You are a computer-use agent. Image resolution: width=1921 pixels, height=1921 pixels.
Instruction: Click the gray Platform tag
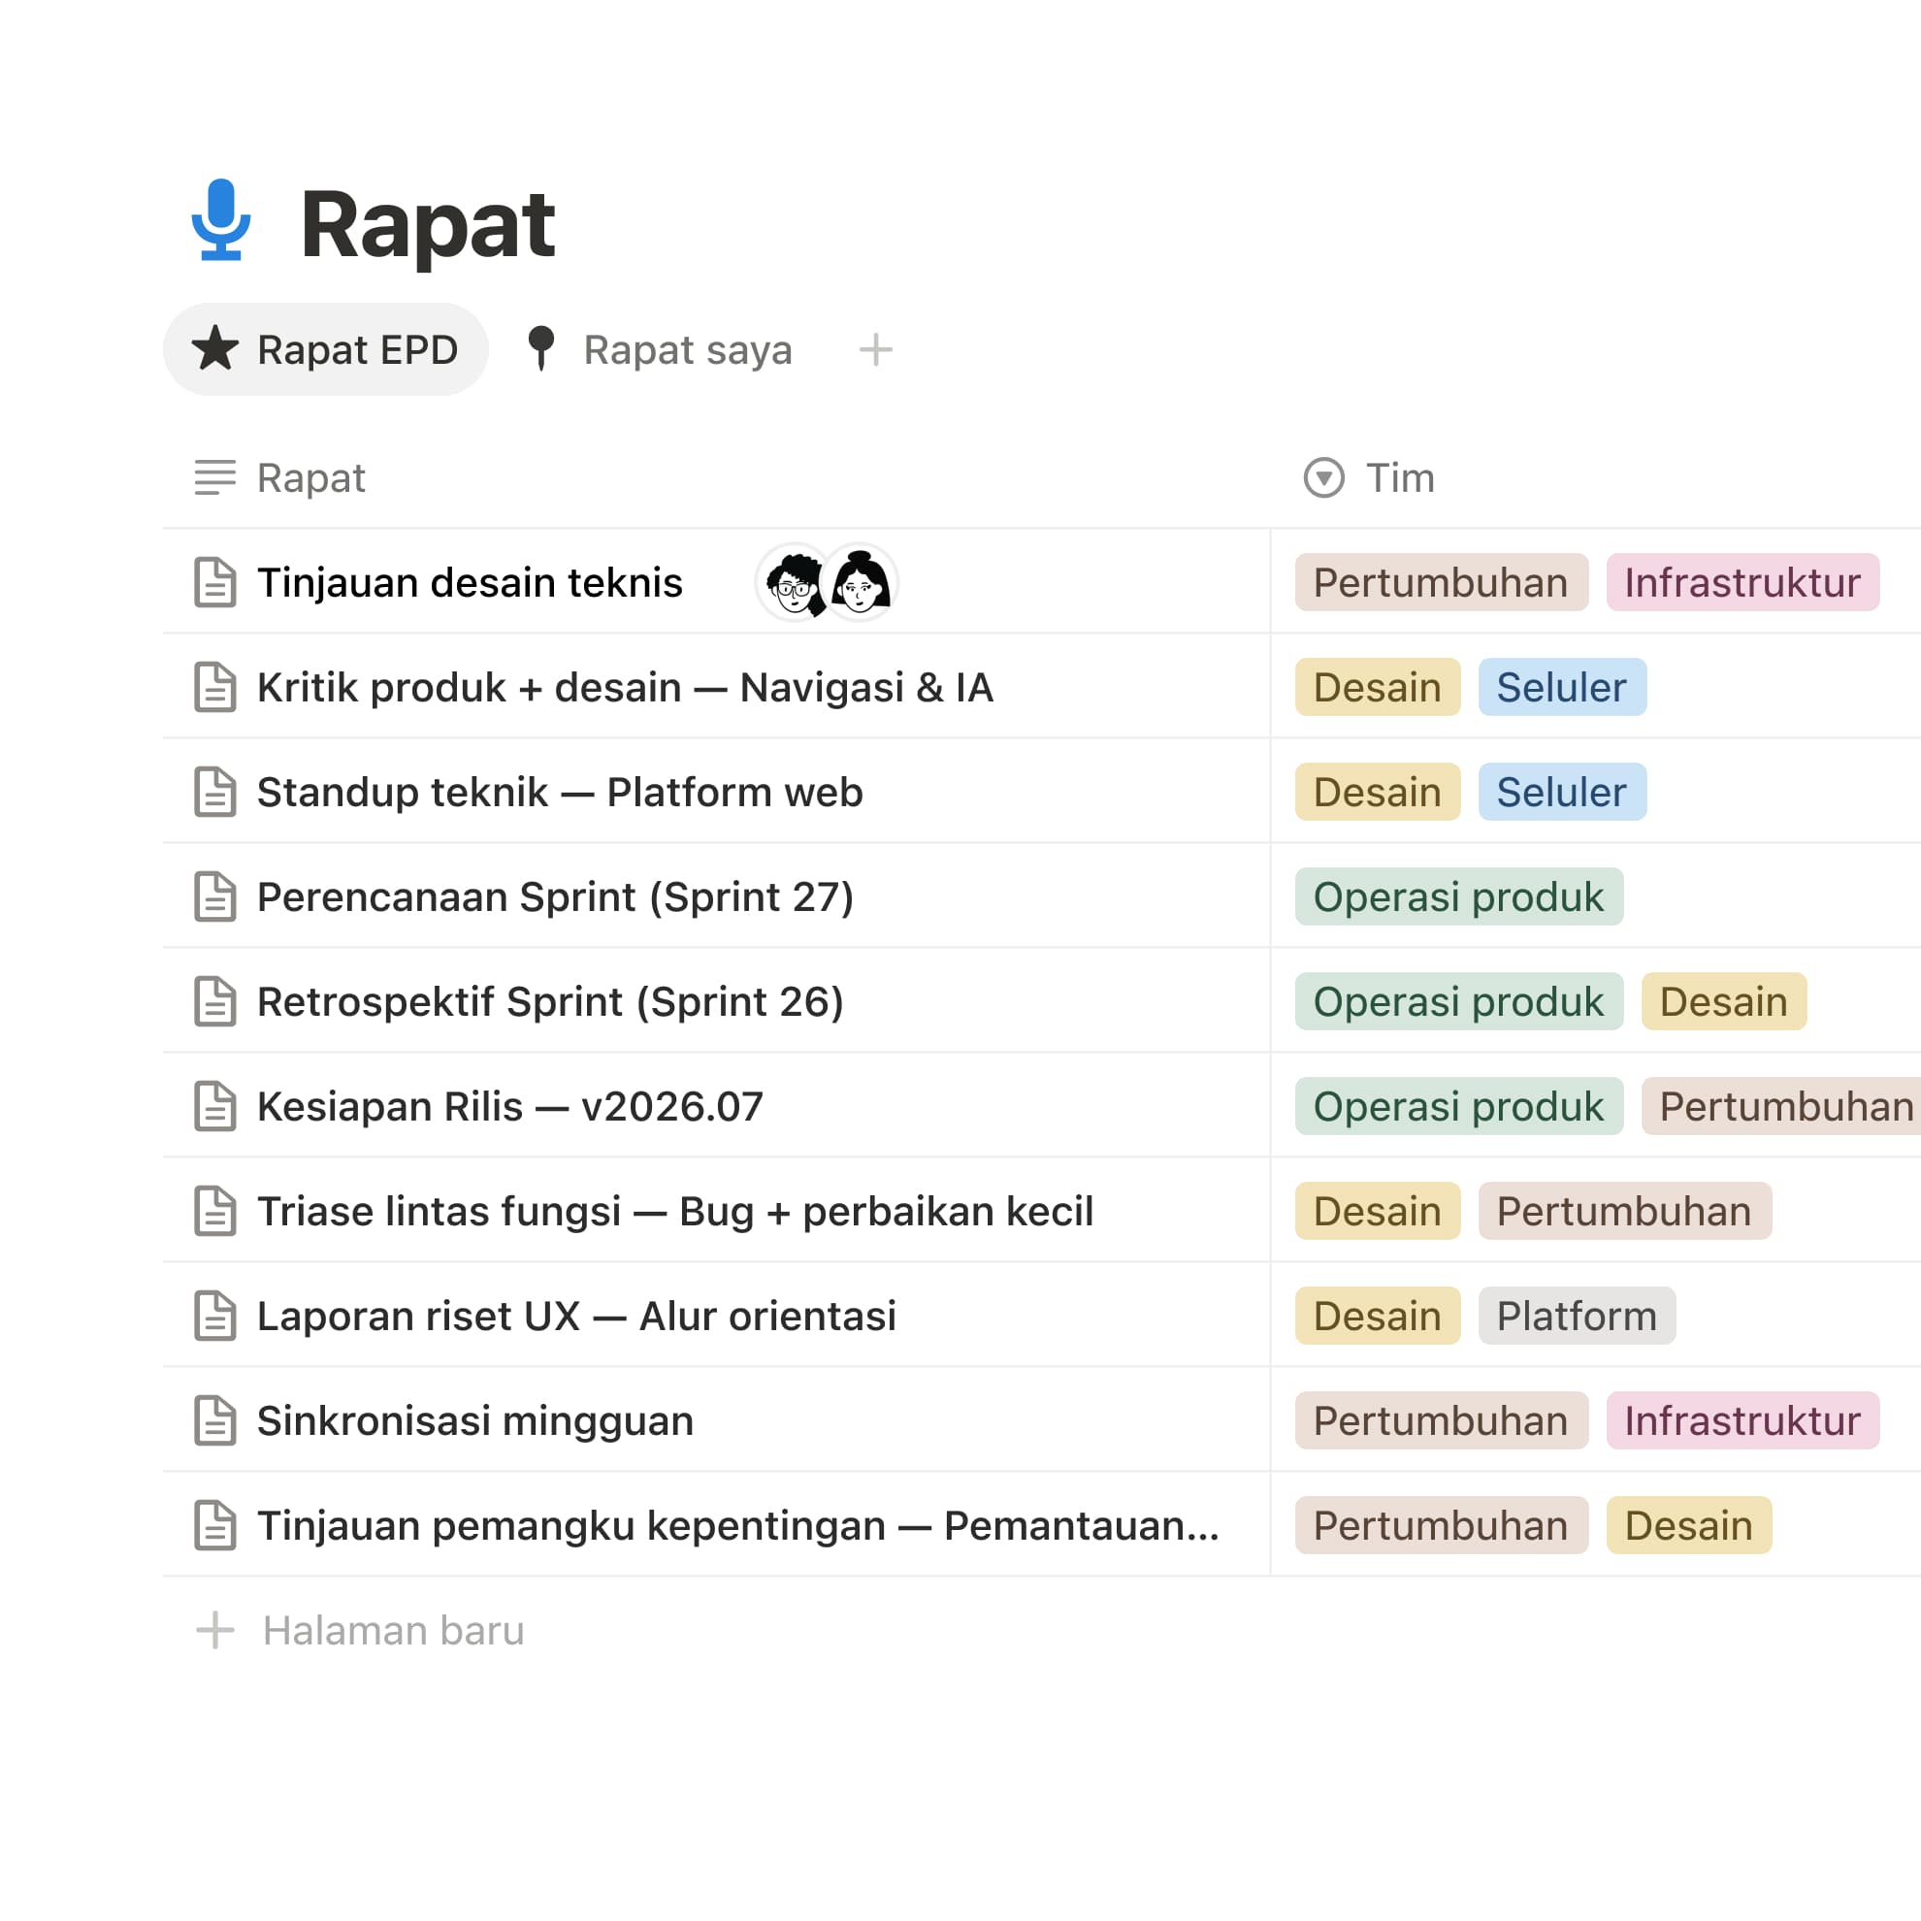1576,1317
